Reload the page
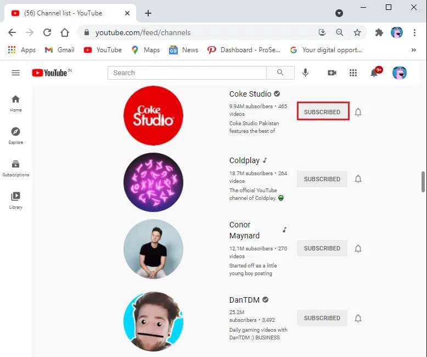Viewport: 427px width, 357px height. [47, 33]
